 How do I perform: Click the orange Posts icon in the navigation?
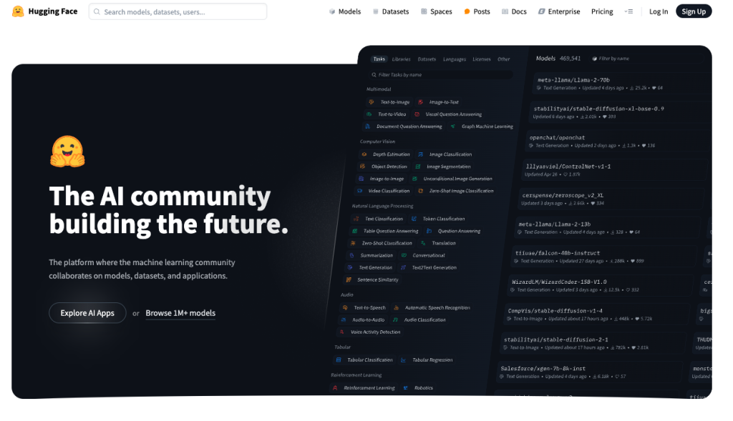click(x=467, y=11)
